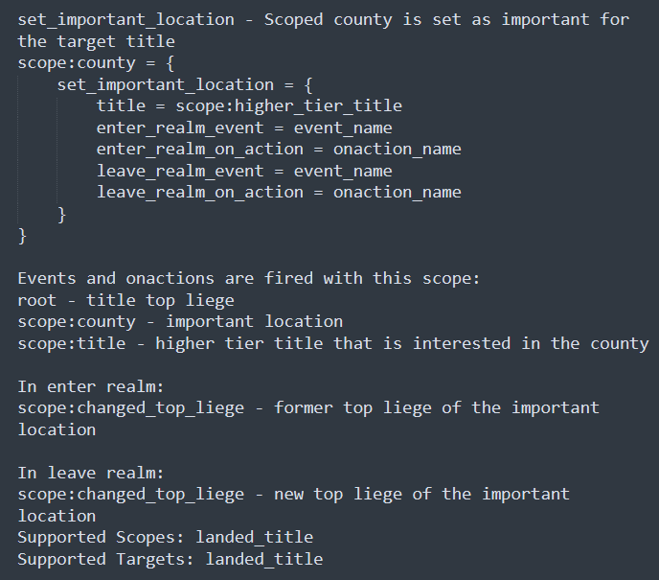Click the "Supported Scopes: landed_title" line
The width and height of the screenshot is (659, 580).
[165, 537]
